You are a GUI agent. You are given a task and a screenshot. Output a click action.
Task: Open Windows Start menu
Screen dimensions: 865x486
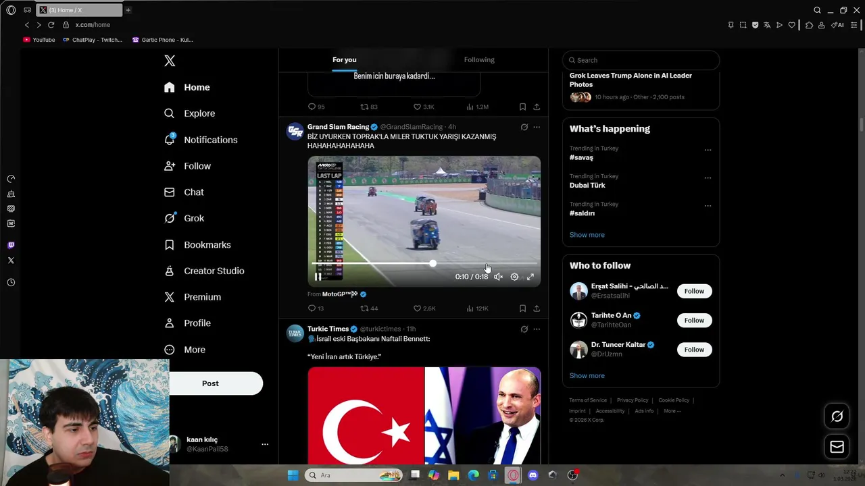click(293, 475)
